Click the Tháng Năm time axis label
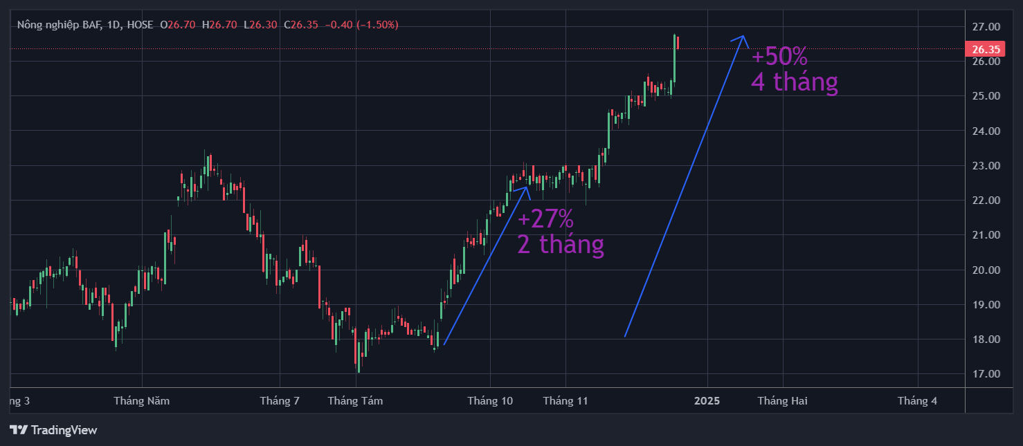Viewport: 1023px width, 446px height. pos(141,400)
